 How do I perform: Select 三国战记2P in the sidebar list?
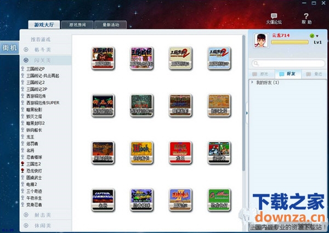coord(37,89)
